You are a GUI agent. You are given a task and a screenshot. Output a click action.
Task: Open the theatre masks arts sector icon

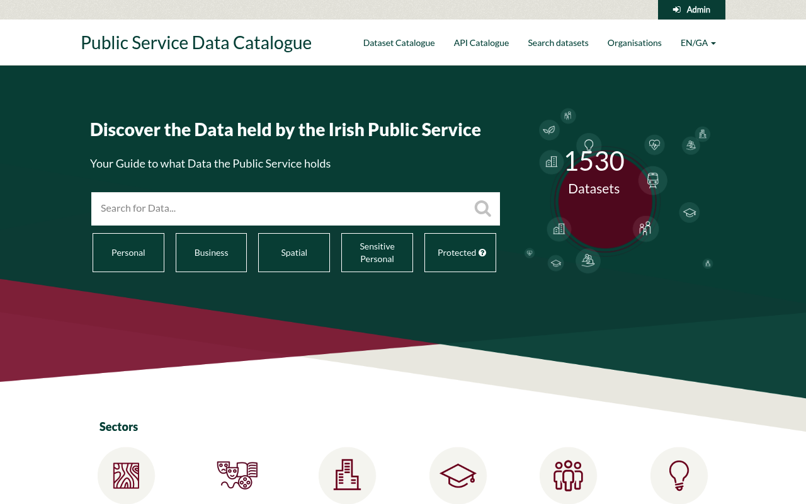tap(237, 476)
